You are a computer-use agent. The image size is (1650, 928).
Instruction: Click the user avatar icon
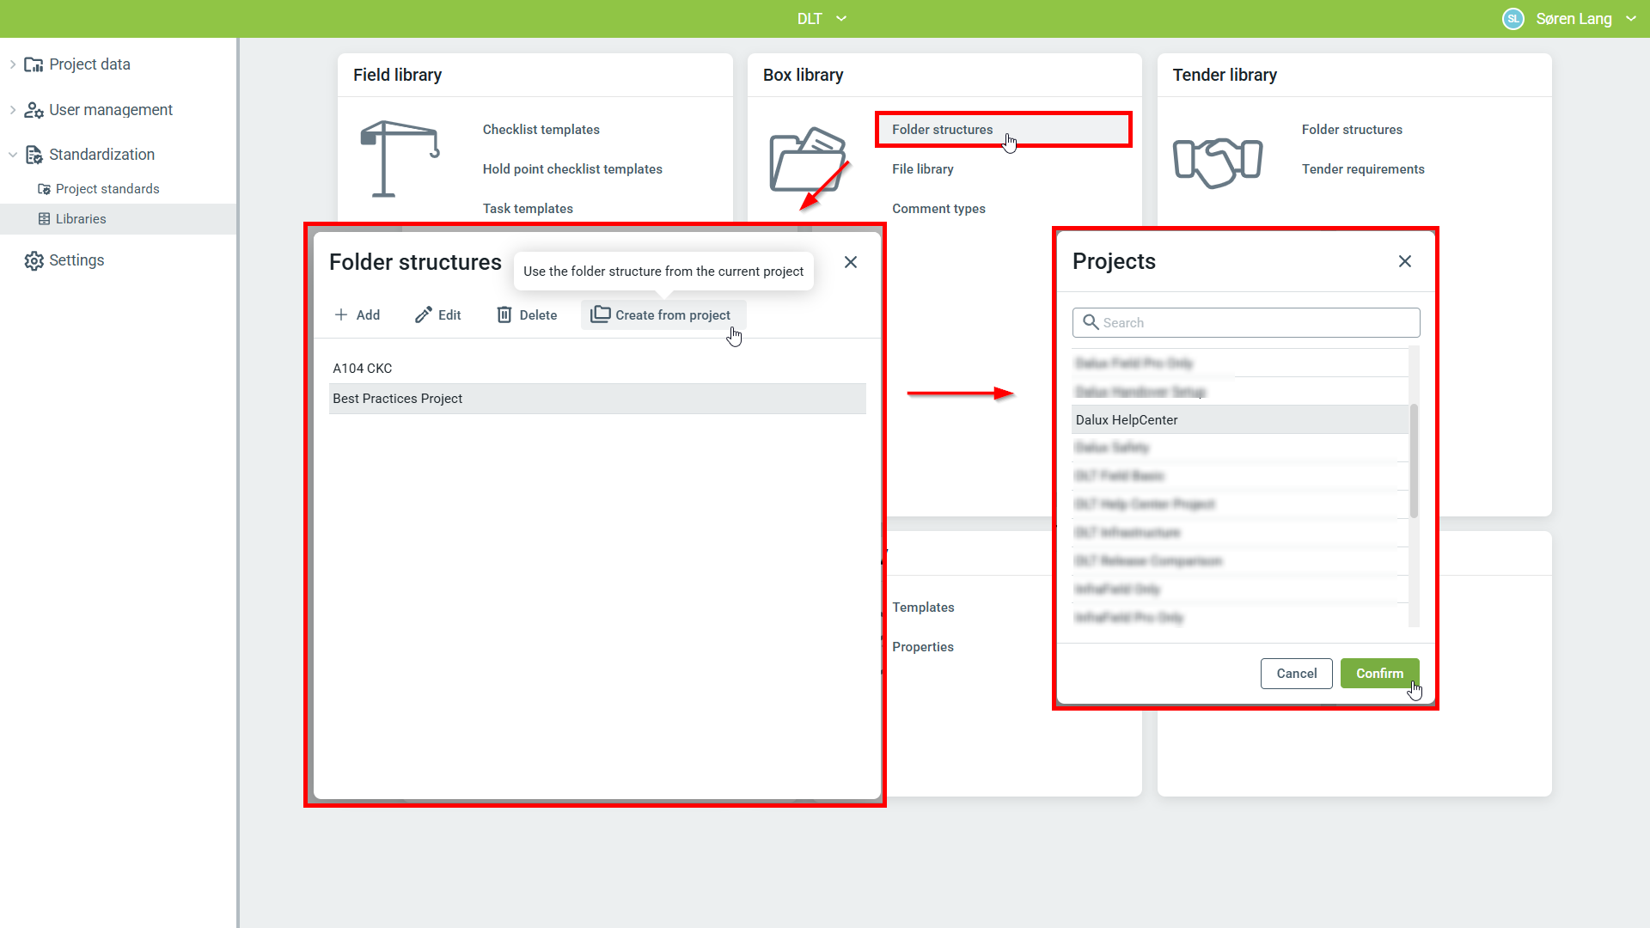pos(1512,19)
